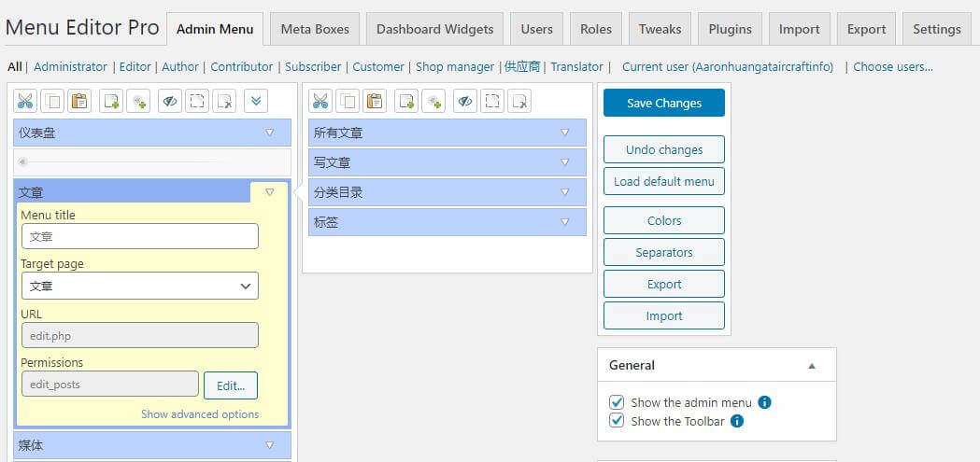Expand the 标签 submenu item
The height and width of the screenshot is (462, 980).
pyautogui.click(x=565, y=222)
